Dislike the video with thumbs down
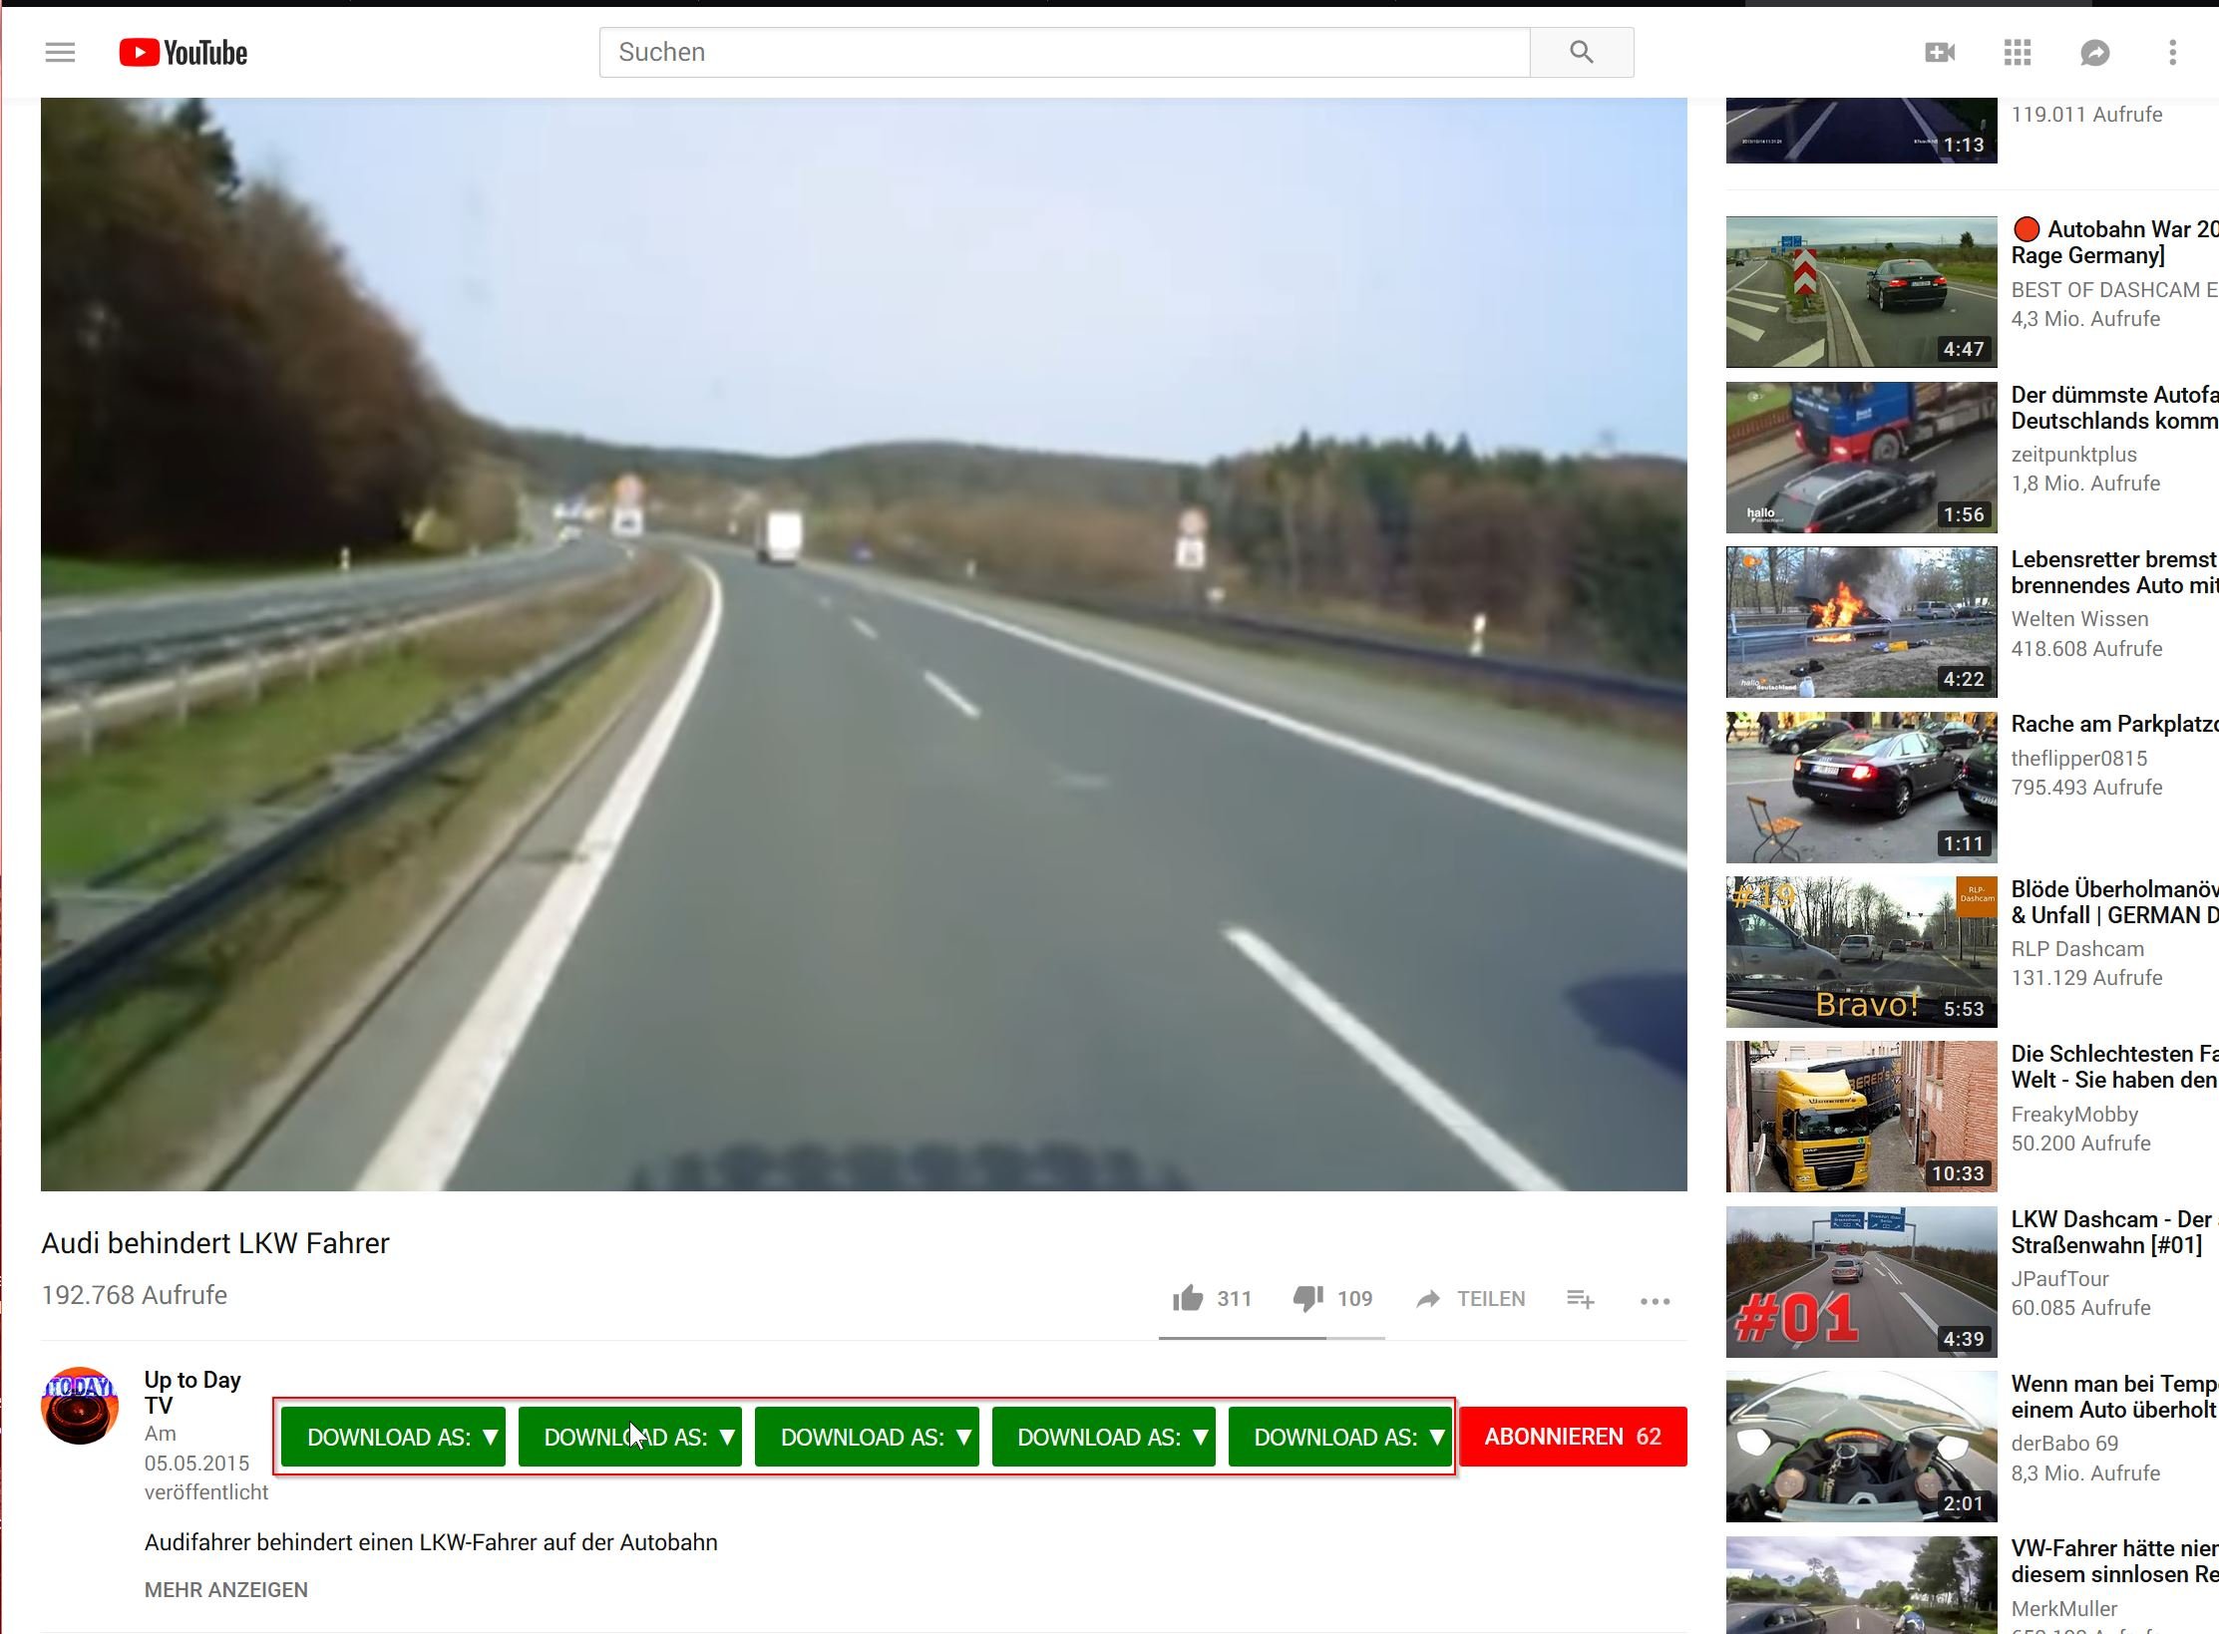 [1307, 1298]
